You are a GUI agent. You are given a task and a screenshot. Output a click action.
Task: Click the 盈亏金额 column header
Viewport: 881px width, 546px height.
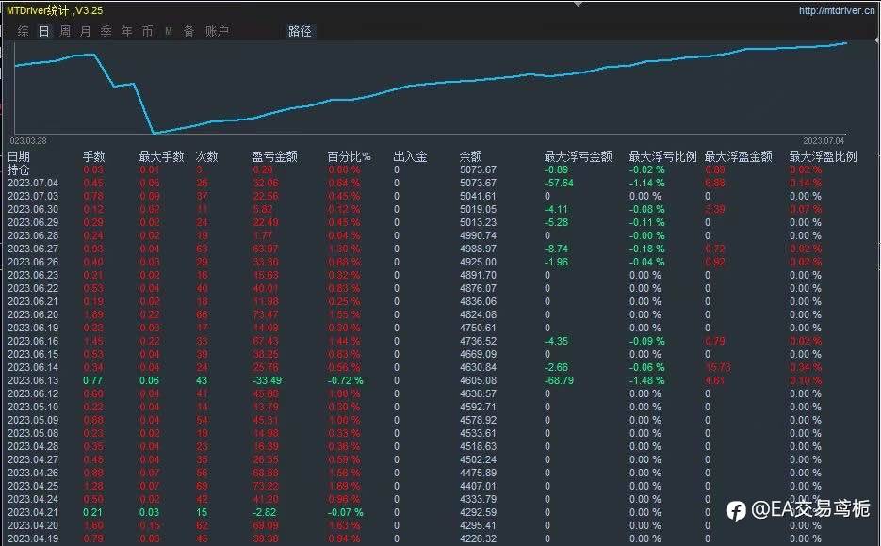275,156
